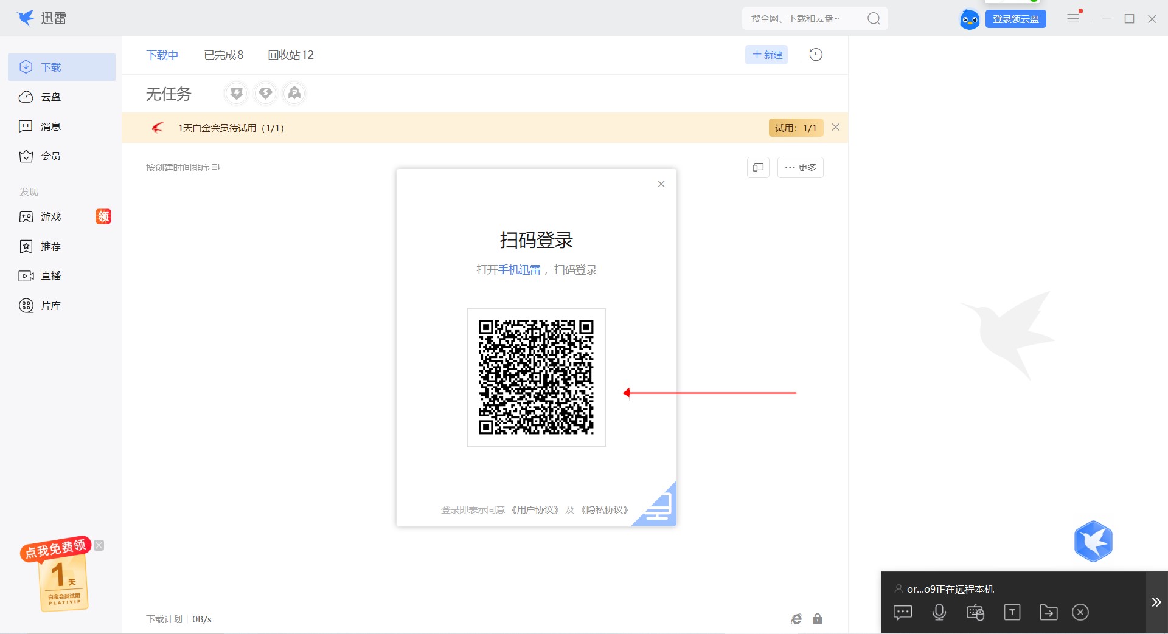Open the 片库 film library section
This screenshot has width=1168, height=634.
coord(61,306)
